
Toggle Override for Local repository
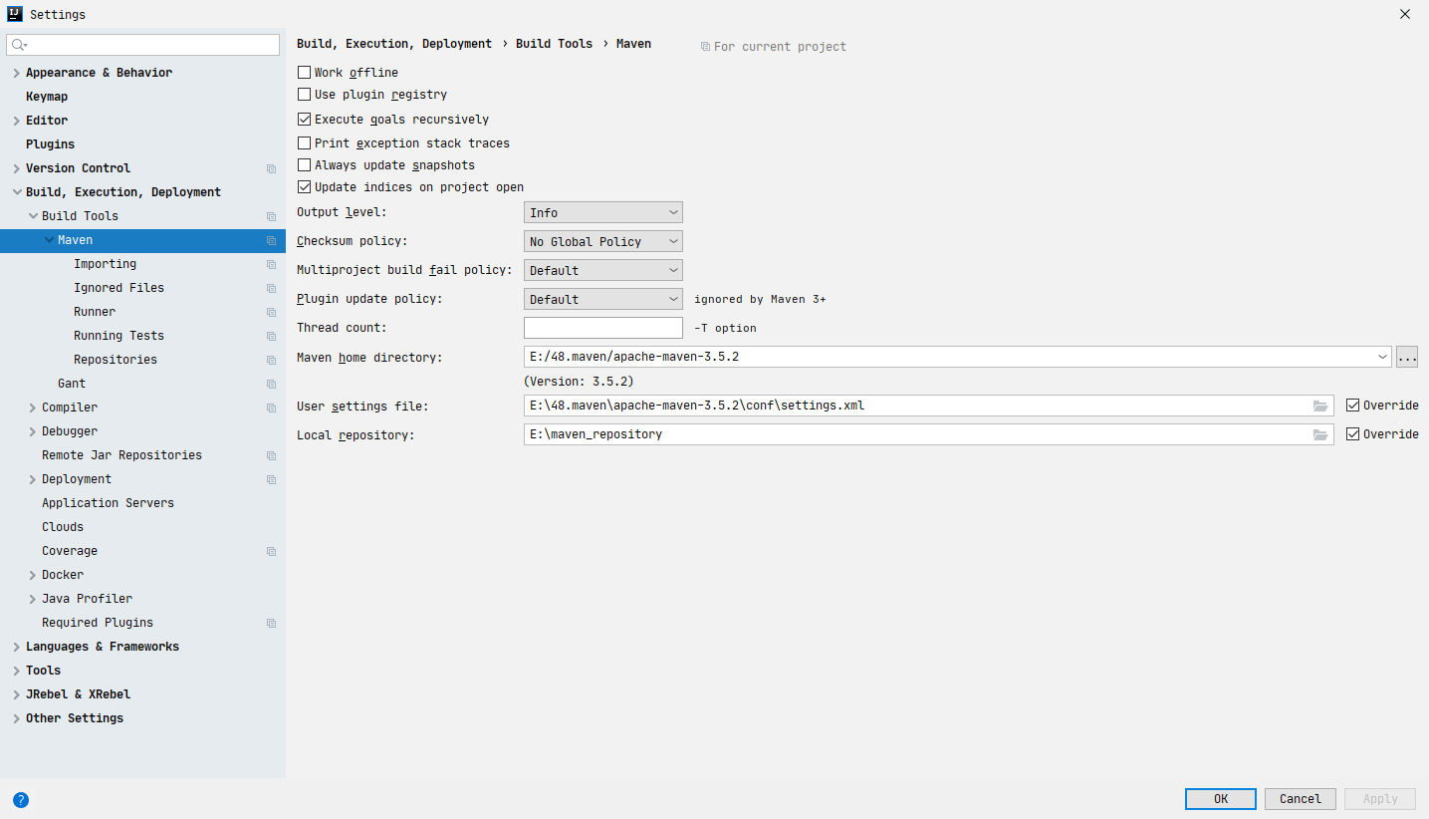(x=1352, y=434)
